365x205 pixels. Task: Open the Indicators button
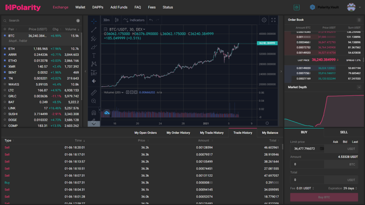(134, 20)
